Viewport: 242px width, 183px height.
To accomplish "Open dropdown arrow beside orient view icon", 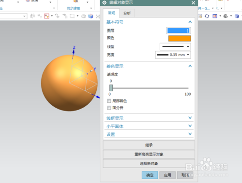I will click(231, 16).
